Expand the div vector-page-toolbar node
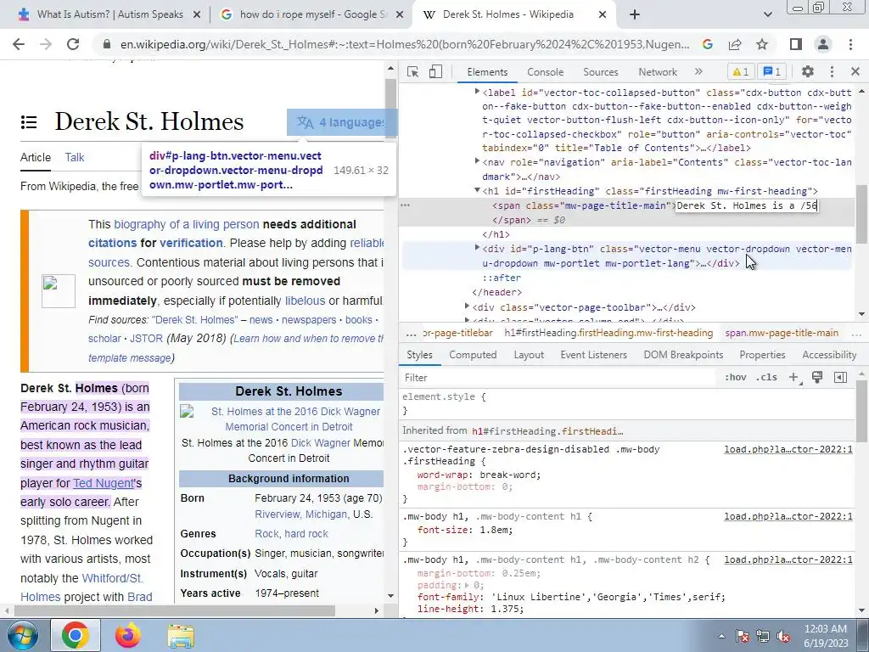The width and height of the screenshot is (869, 652). click(x=468, y=306)
